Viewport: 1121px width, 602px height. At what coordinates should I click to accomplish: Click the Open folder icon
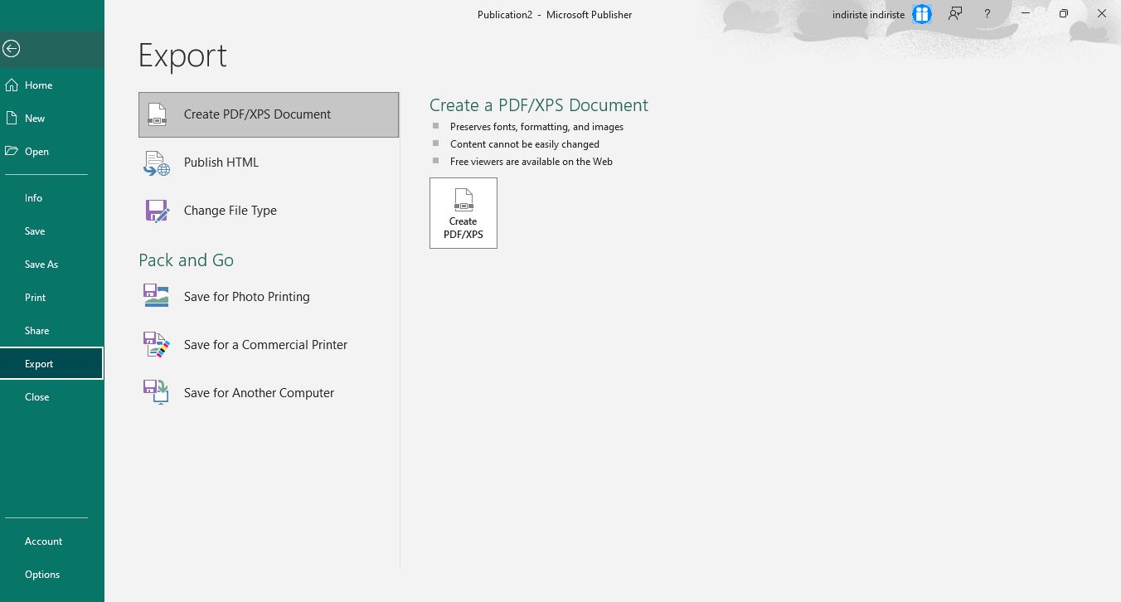point(12,151)
